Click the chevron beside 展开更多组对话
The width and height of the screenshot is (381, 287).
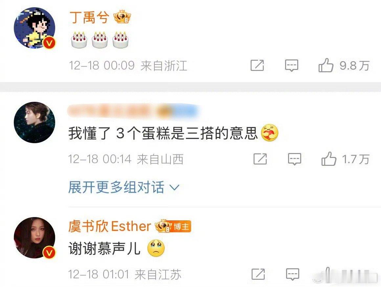(x=174, y=188)
